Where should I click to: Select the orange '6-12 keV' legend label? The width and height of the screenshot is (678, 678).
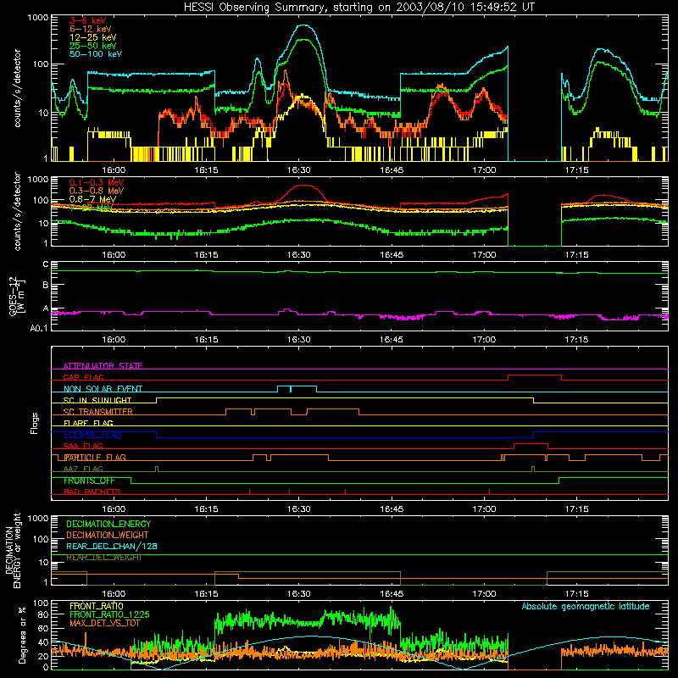tap(91, 29)
